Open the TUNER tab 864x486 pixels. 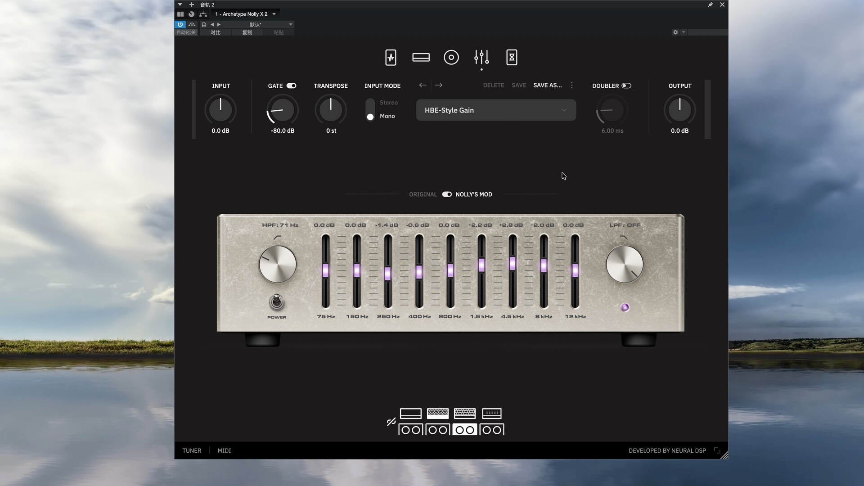[192, 450]
